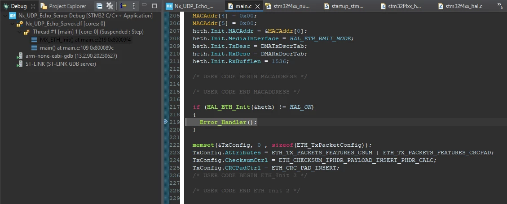Click the instruction pointer arrow at line 219
507x204 pixels.
coord(166,122)
